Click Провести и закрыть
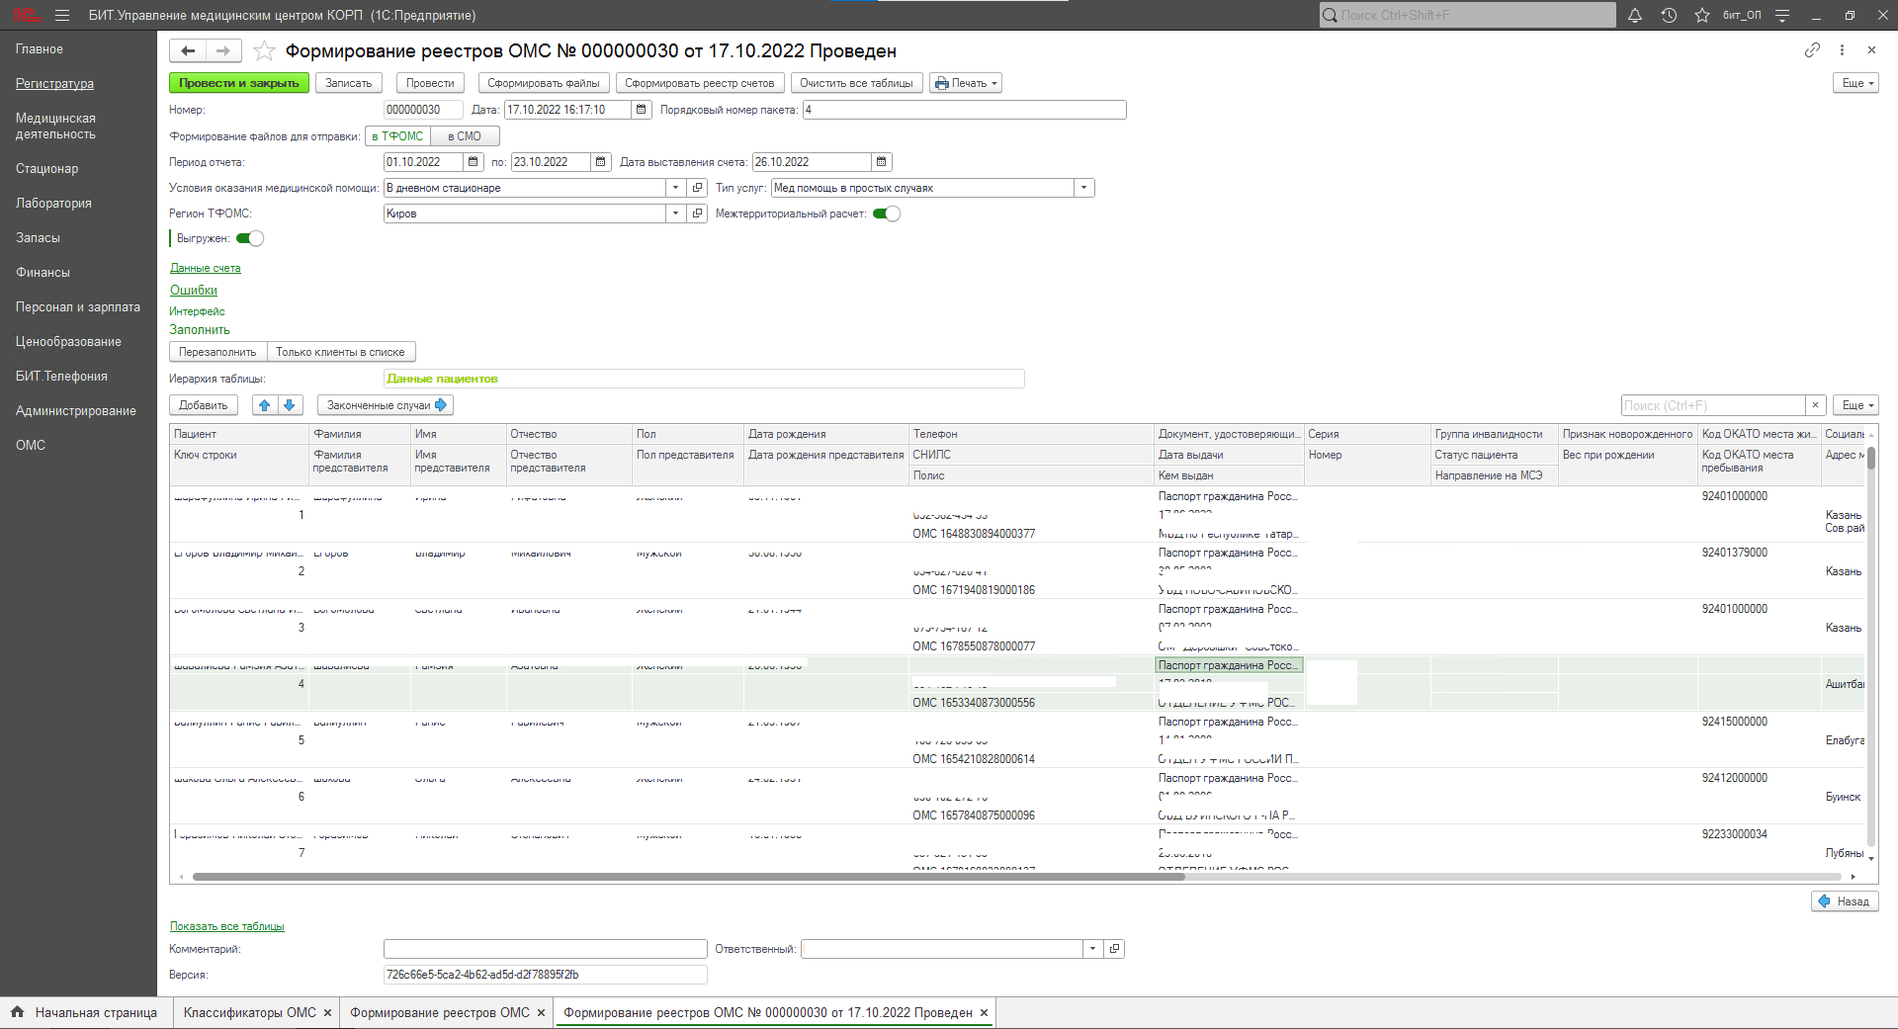This screenshot has width=1898, height=1029. tap(239, 83)
